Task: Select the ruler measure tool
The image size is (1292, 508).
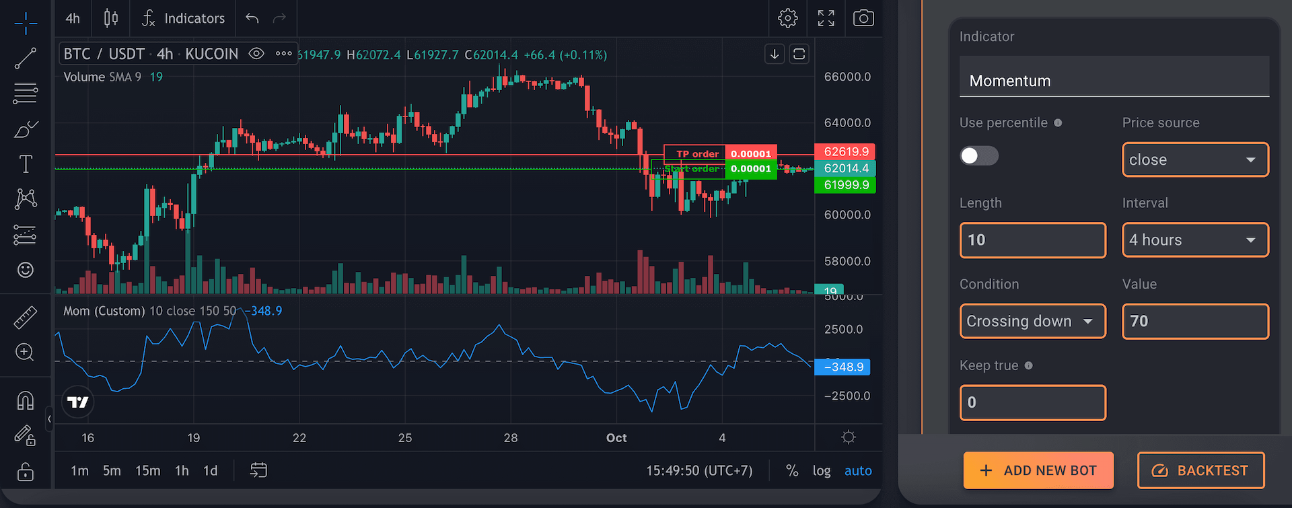Action: (26, 318)
